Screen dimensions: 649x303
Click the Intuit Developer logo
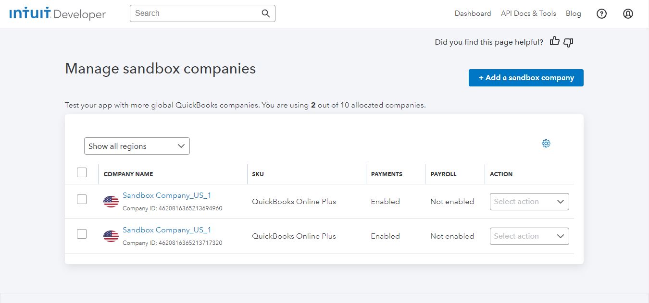click(x=57, y=13)
